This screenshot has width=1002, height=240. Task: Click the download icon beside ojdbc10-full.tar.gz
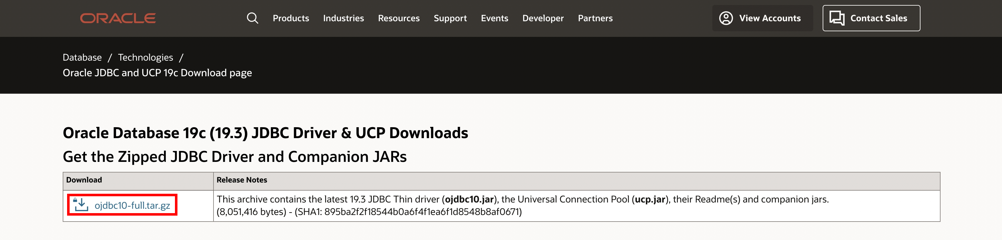click(x=81, y=205)
